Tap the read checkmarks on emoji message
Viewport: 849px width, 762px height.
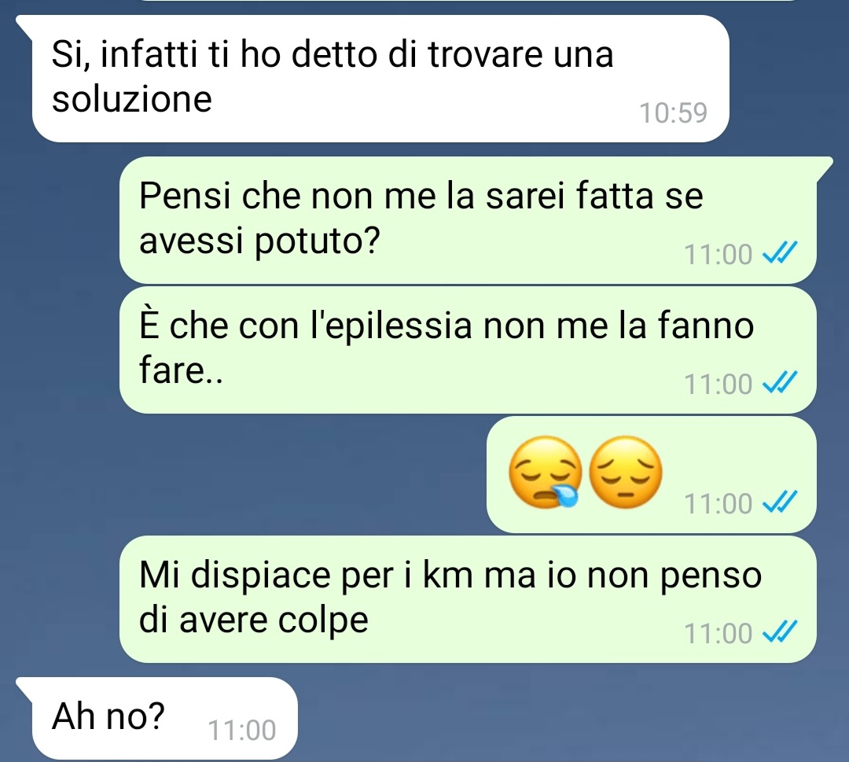pyautogui.click(x=780, y=502)
